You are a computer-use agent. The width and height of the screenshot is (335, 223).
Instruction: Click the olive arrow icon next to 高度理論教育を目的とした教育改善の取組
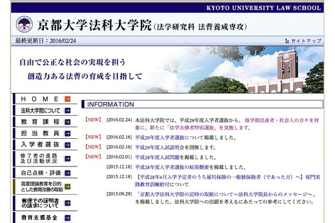click(68, 186)
